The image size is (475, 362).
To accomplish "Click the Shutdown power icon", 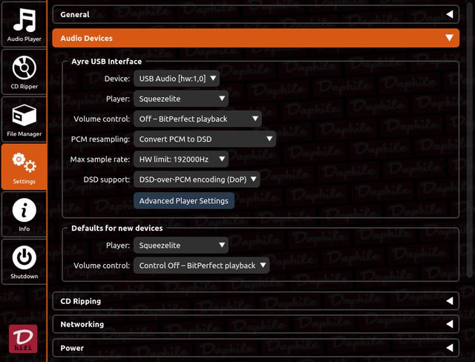I will [23, 261].
